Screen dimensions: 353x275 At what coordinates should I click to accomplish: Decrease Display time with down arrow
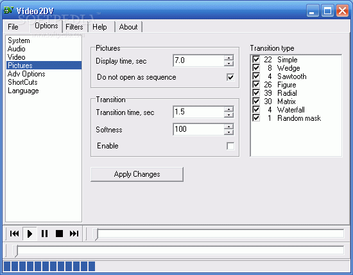228,64
